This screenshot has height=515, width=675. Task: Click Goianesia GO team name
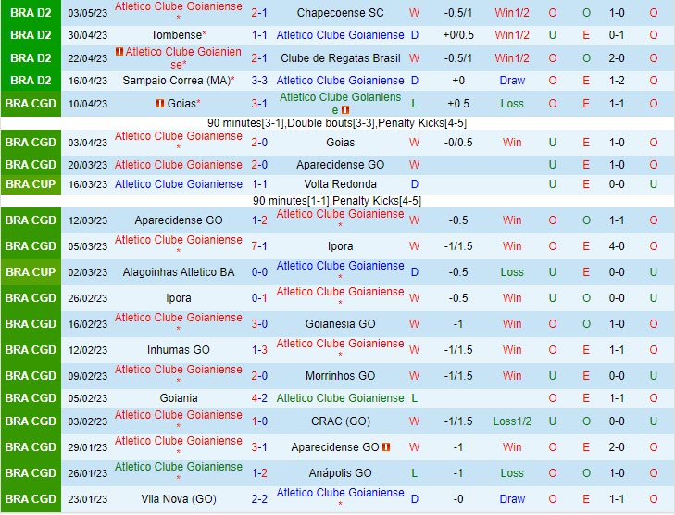[x=340, y=324]
